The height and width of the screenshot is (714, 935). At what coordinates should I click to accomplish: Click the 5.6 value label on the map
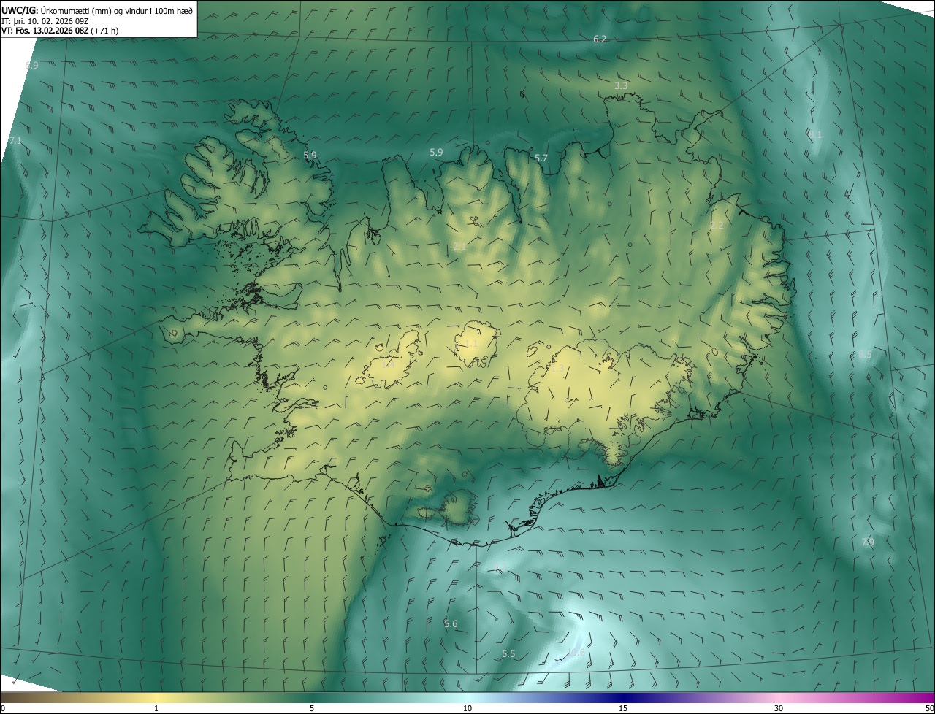[x=451, y=624]
